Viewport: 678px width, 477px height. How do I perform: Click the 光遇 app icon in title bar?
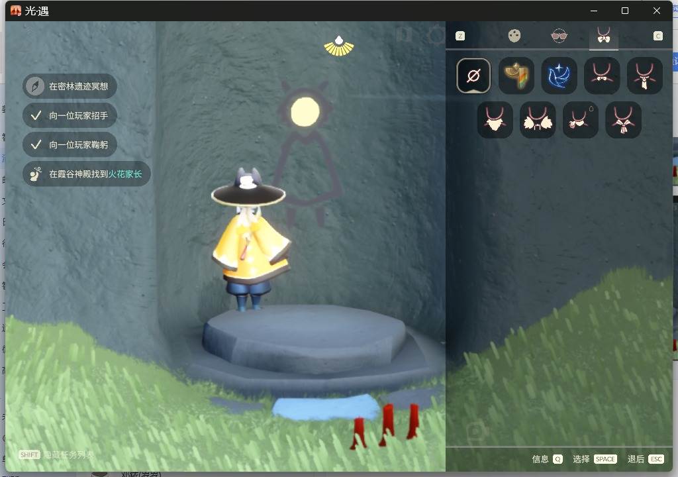16,11
